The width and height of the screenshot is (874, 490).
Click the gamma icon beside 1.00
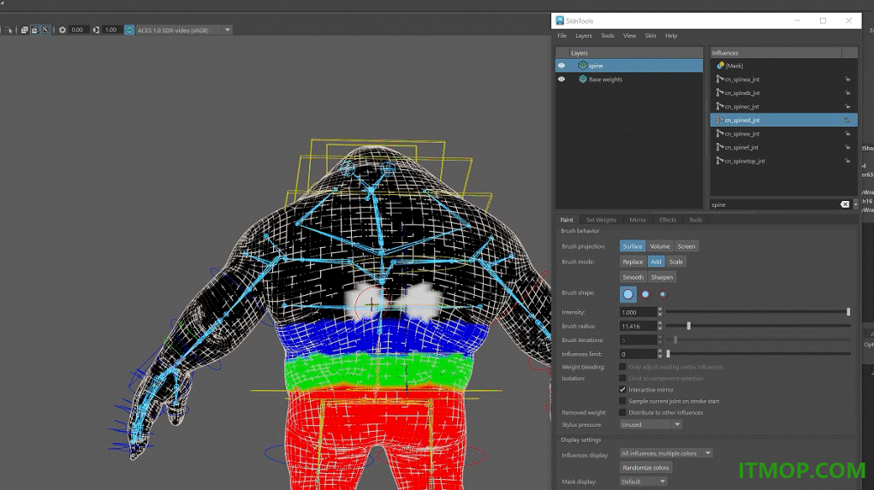(x=96, y=30)
